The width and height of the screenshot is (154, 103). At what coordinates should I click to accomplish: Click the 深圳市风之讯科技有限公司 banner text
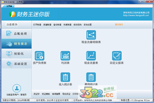point(136,12)
